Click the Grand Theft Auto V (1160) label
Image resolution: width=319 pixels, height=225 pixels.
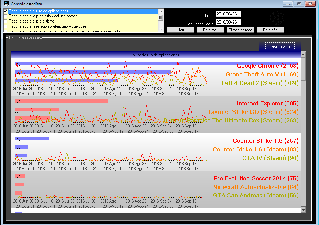click(262, 74)
